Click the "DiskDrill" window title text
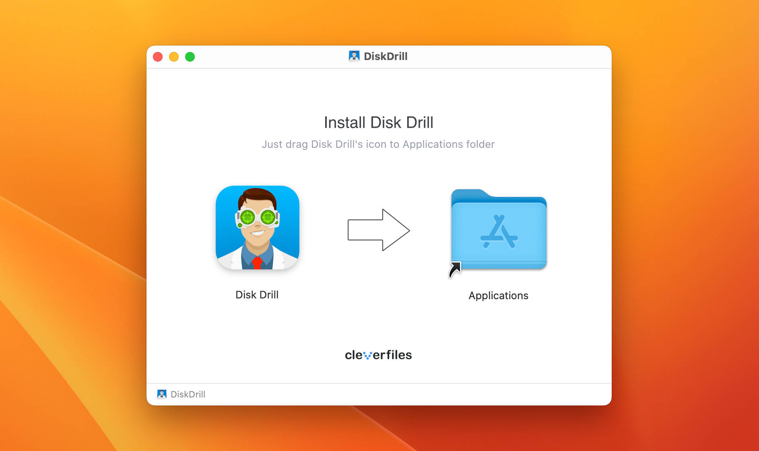The image size is (759, 451). (386, 56)
